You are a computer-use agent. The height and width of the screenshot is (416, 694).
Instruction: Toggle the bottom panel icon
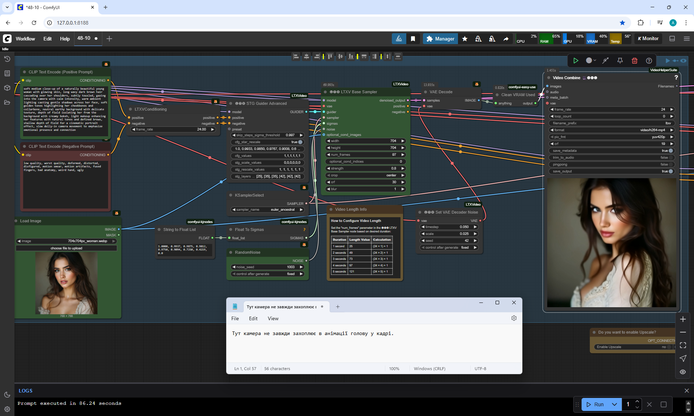(672, 39)
